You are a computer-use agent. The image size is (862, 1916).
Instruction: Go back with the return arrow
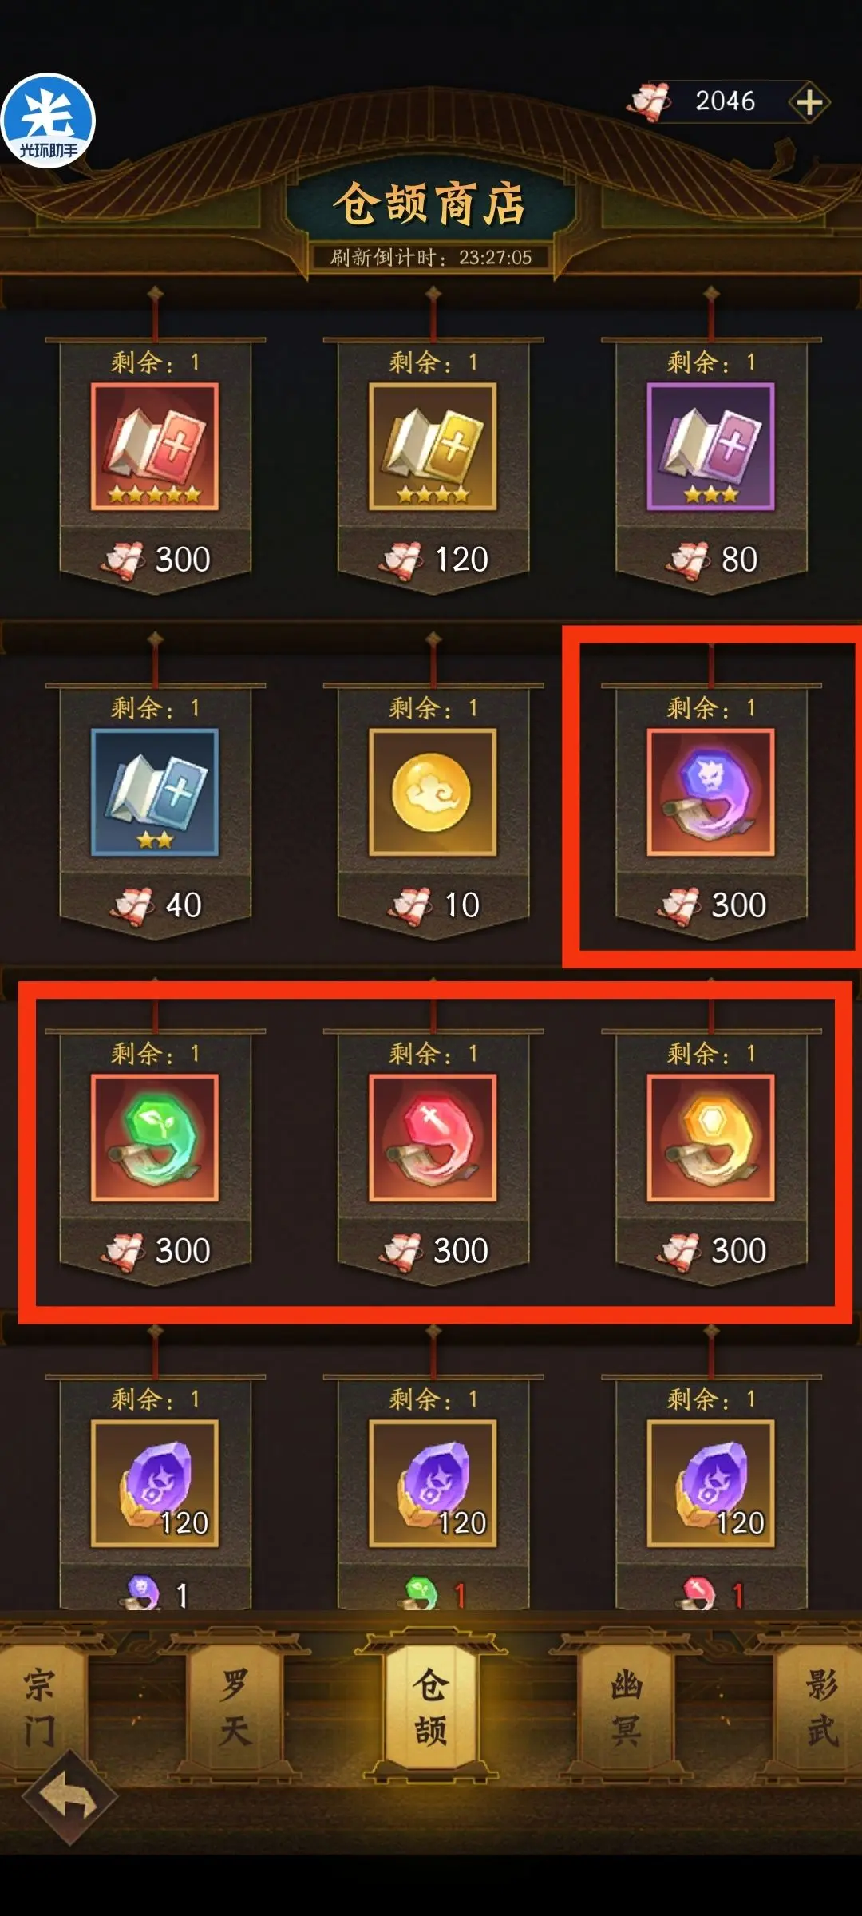(70, 1797)
